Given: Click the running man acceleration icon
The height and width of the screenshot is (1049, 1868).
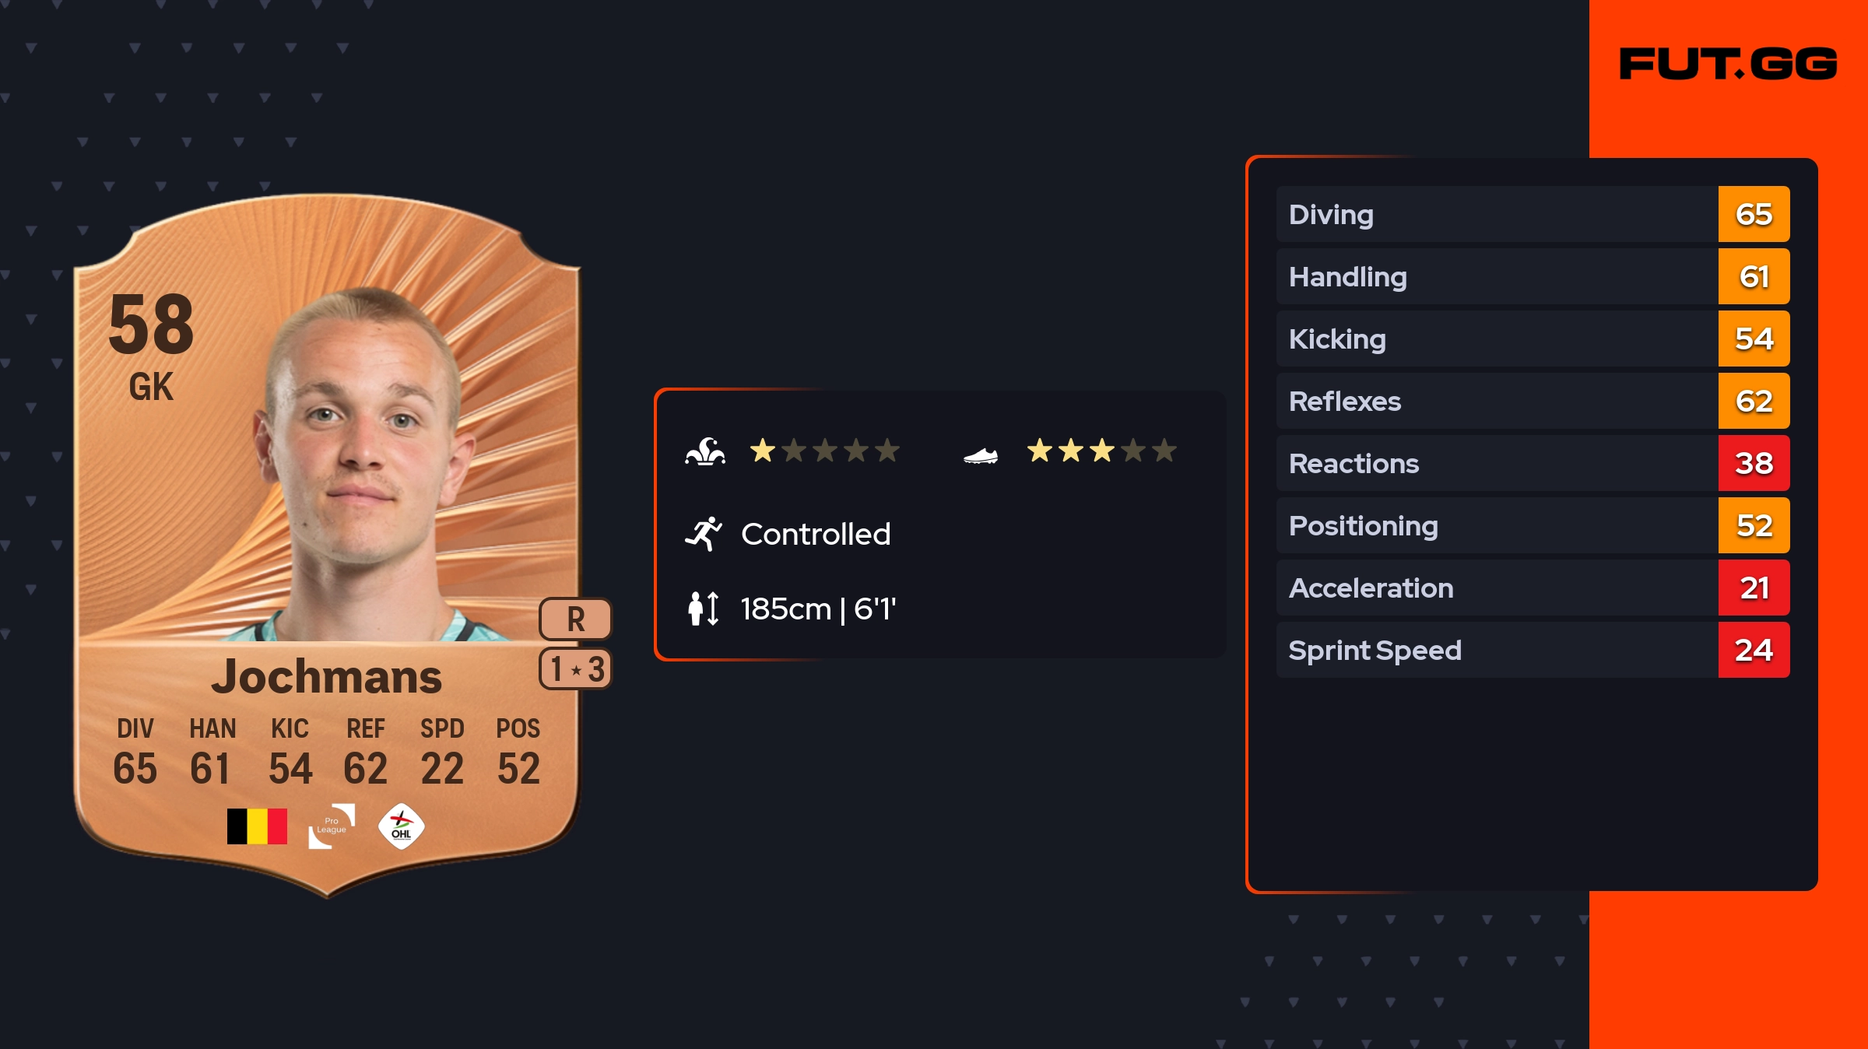Looking at the screenshot, I should [x=704, y=534].
